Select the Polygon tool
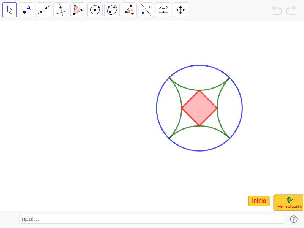The image size is (304, 228). (x=78, y=10)
